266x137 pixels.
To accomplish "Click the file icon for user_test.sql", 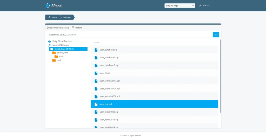I will tap(96, 104).
